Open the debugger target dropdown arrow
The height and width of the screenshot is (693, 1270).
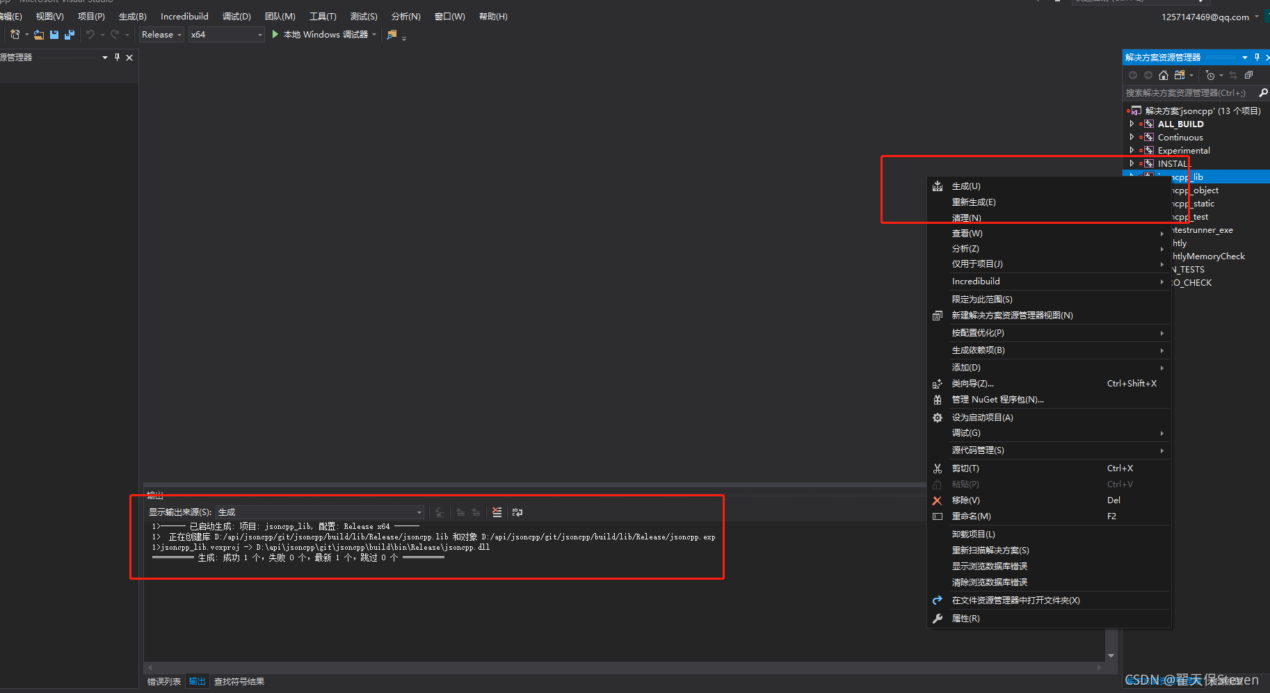point(374,35)
